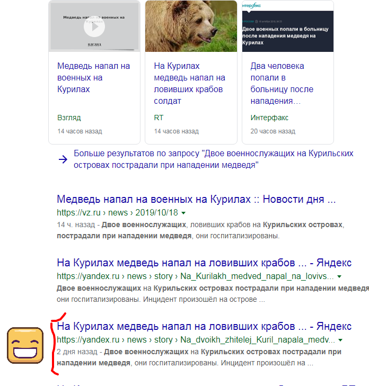This screenshot has height=386, width=369.
Task: Open card 'Медведь напал на военных на Курилах'
Action: [x=93, y=77]
